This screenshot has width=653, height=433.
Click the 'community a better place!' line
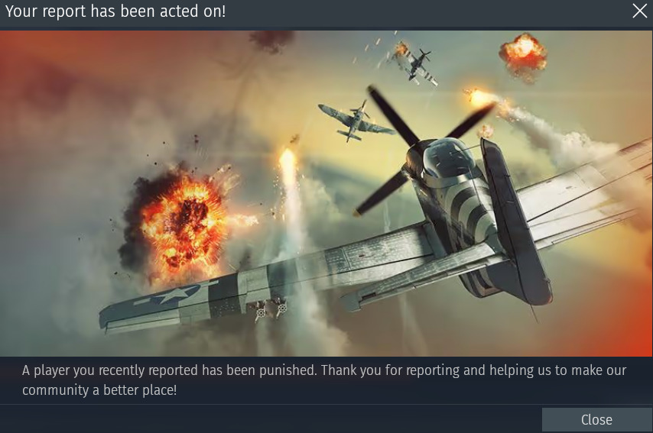99,390
